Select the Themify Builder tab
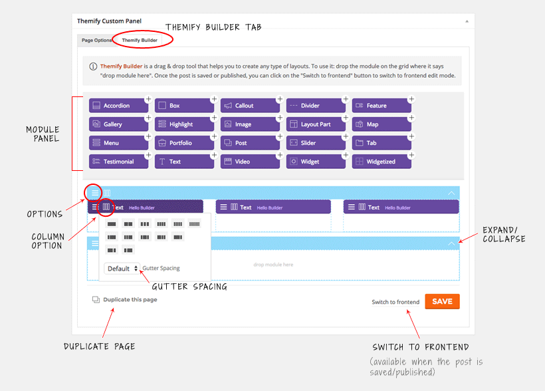545x391 pixels. (140, 41)
